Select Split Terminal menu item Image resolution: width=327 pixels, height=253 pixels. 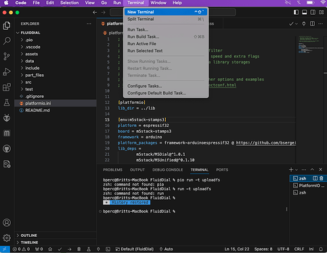tap(165, 19)
